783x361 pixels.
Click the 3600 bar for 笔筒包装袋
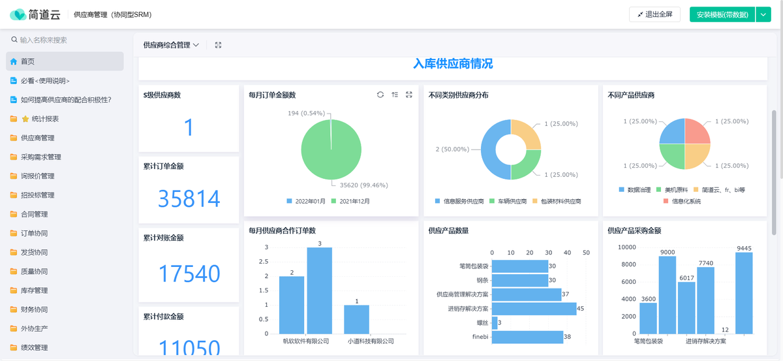point(648,318)
